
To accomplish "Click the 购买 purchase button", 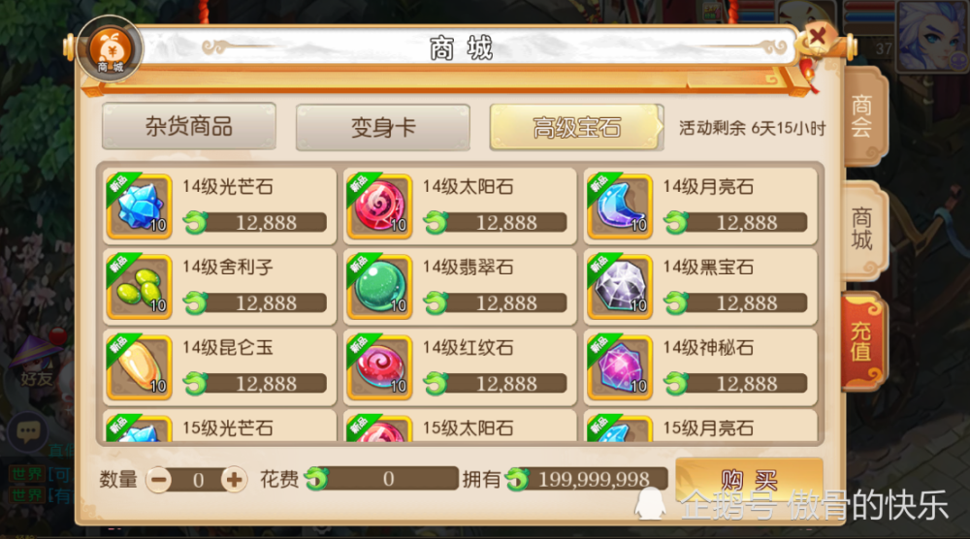I will point(749,480).
